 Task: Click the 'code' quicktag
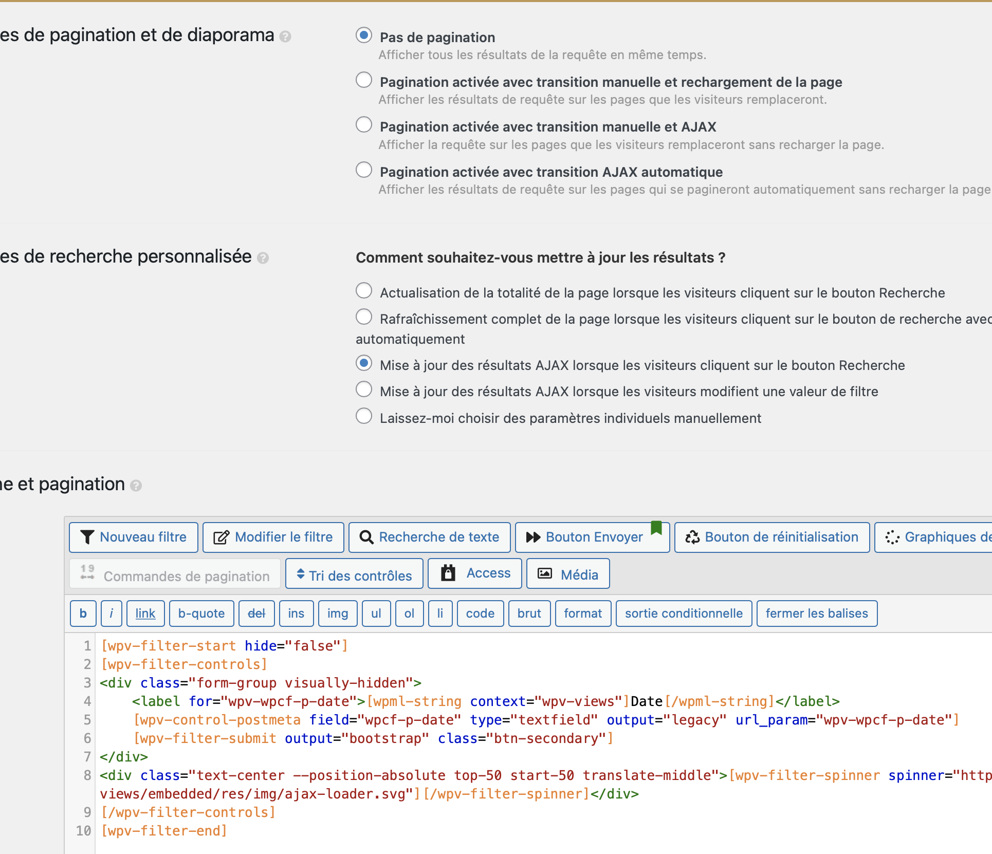480,614
